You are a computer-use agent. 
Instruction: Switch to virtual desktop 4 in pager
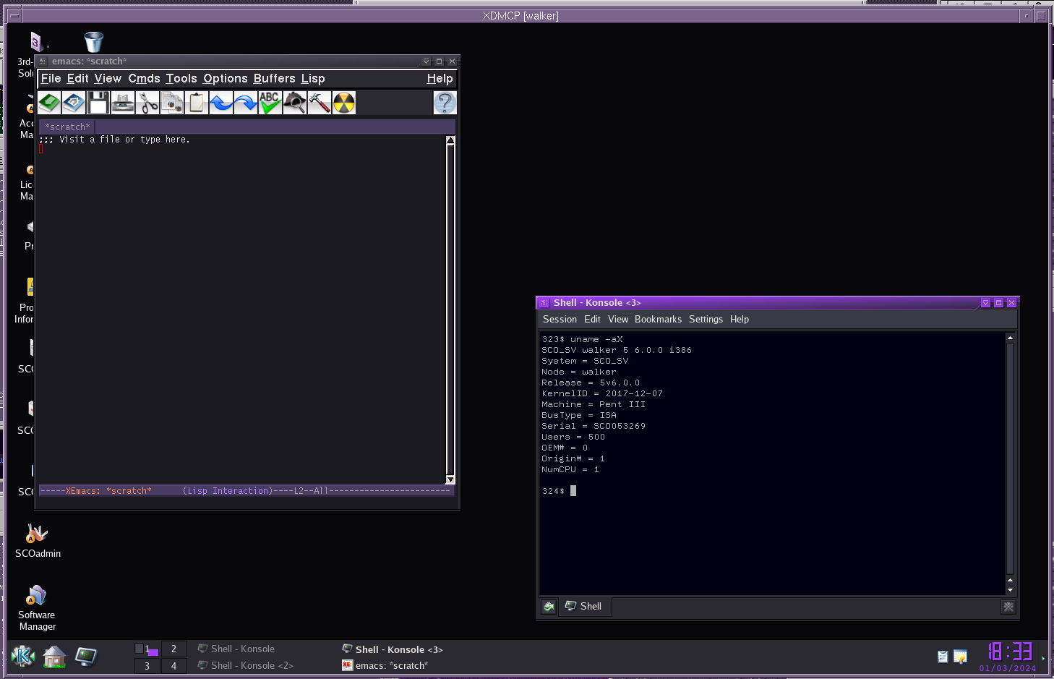[x=173, y=666]
